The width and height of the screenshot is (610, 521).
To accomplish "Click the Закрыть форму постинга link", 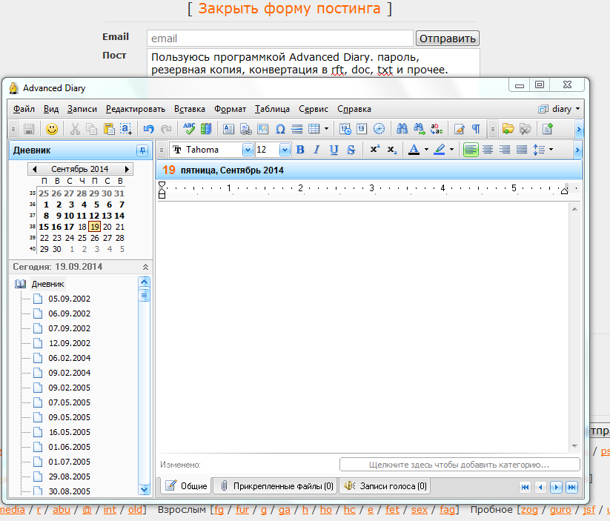I will tap(289, 9).
